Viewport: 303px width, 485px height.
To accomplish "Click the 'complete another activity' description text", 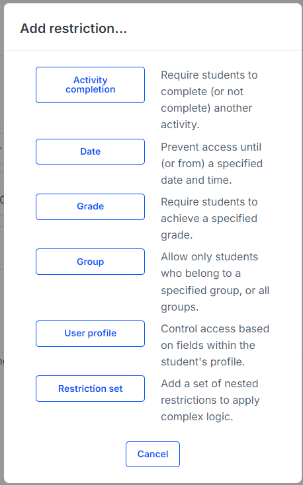I will [209, 100].
